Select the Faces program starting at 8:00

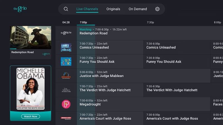[x=217, y=104]
